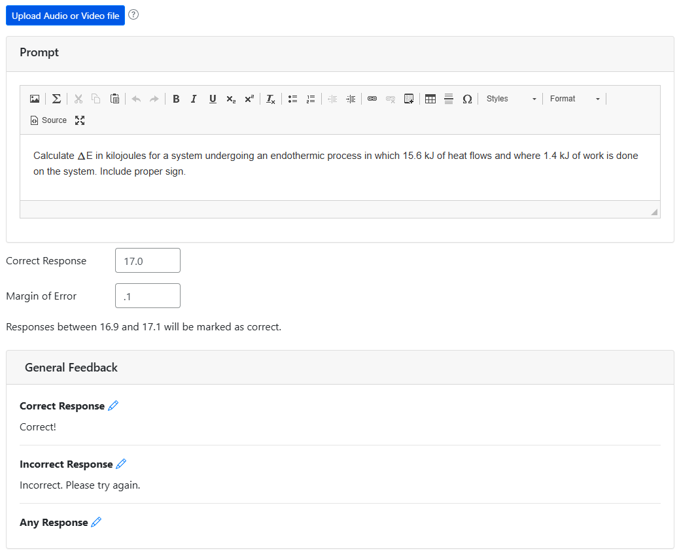
Task: Click the help question mark icon
Action: [134, 15]
